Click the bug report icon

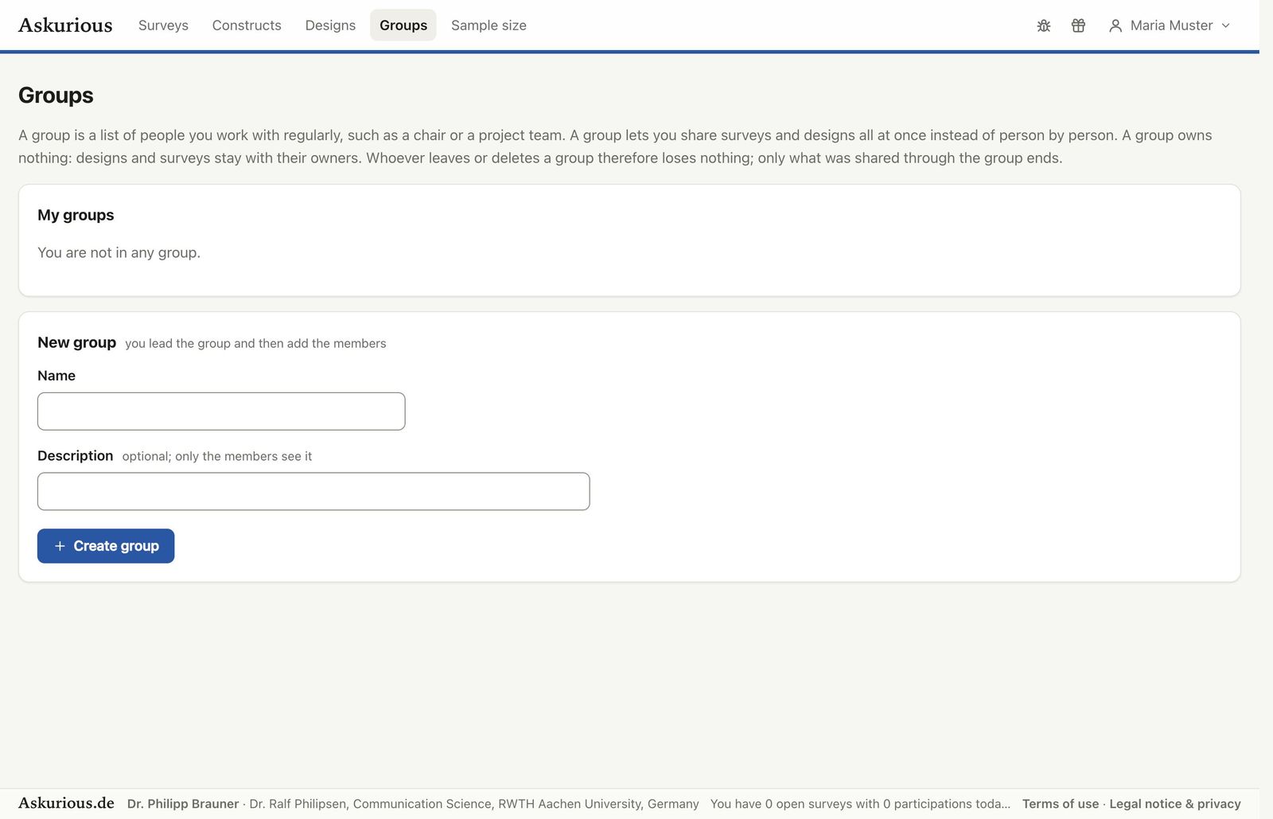tap(1044, 25)
